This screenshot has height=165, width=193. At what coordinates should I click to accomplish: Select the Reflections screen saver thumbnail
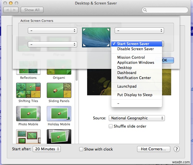pyautogui.click(x=28, y=71)
